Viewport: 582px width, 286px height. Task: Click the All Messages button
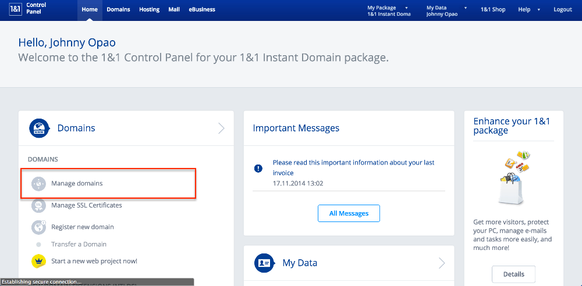pyautogui.click(x=349, y=213)
